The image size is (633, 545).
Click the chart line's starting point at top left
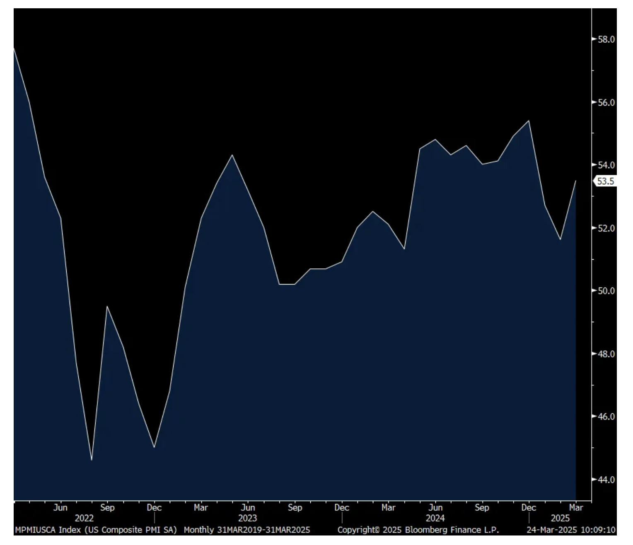14,48
